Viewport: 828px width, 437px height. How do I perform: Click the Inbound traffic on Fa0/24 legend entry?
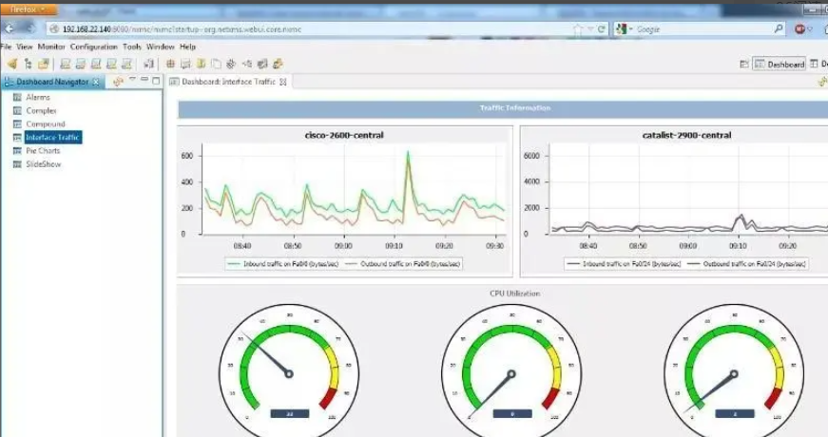click(x=625, y=264)
